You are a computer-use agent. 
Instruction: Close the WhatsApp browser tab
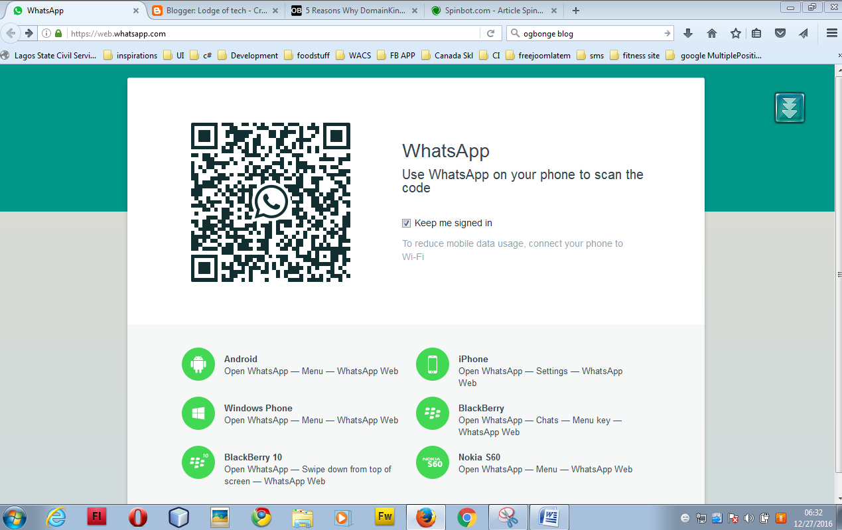tap(137, 11)
